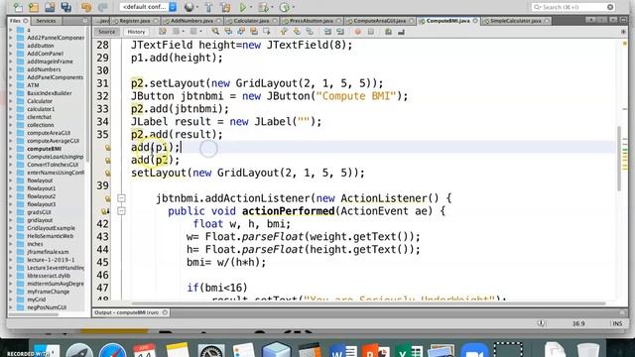
Task: Open the Profile Project dropdown arrow
Action: click(293, 7)
